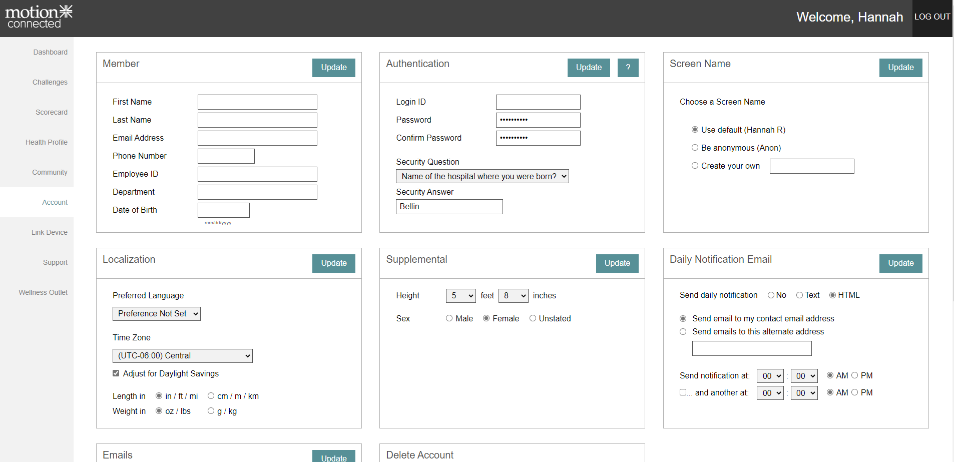Choose Text daily notification format
This screenshot has height=462, width=954.
pos(799,295)
